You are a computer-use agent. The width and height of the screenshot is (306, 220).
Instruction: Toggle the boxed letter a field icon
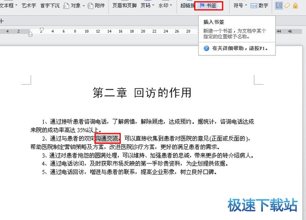click(279, 5)
